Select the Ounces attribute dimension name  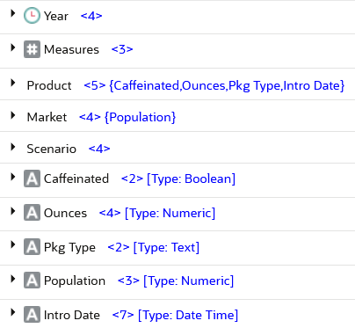pos(65,213)
